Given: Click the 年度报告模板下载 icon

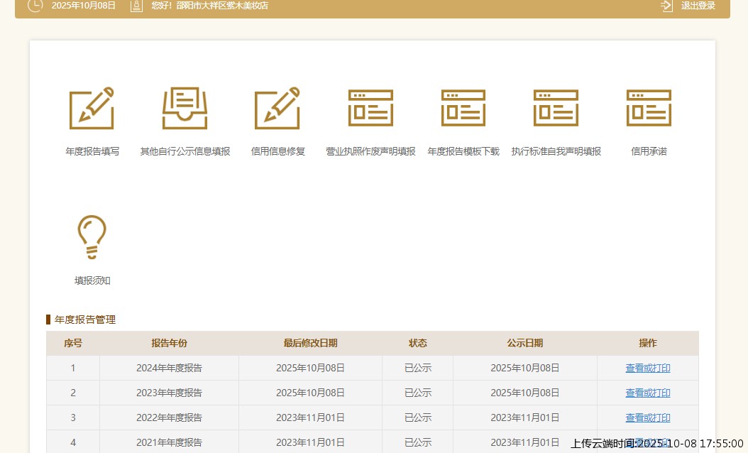Looking at the screenshot, I should click(x=463, y=109).
